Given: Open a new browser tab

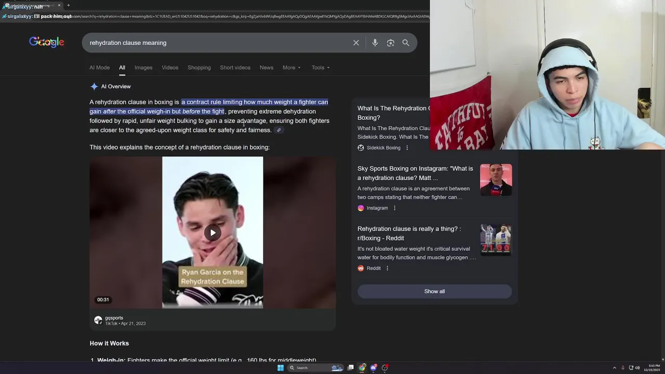Looking at the screenshot, I should [x=68, y=5].
